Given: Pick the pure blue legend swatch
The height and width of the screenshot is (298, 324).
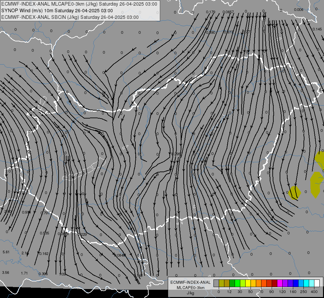Looking at the screenshot, I should pyautogui.click(x=296, y=283).
